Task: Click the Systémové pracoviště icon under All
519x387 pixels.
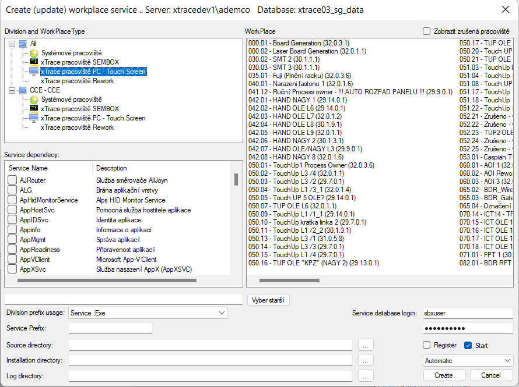Action: (34, 53)
